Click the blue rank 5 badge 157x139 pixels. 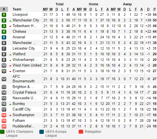pyautogui.click(x=4, y=37)
